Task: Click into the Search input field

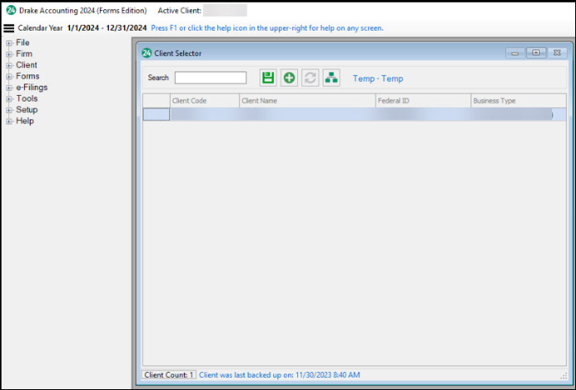Action: pos(210,78)
